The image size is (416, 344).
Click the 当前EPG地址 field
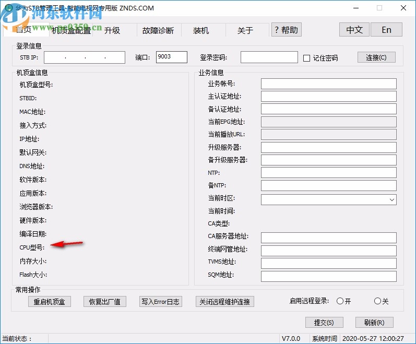(328, 122)
